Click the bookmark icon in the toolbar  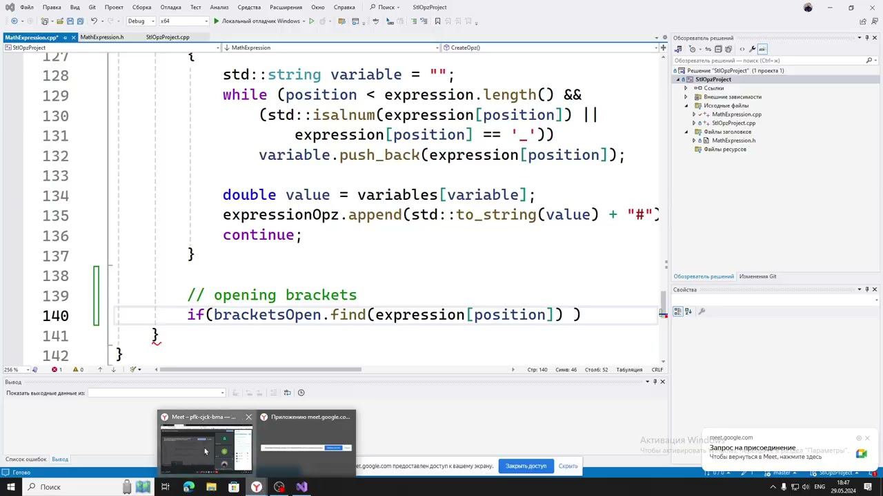[437, 21]
